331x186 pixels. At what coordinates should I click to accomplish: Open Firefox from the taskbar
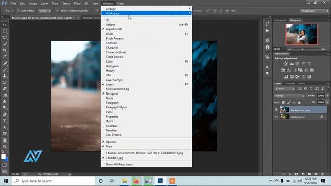click(137, 181)
